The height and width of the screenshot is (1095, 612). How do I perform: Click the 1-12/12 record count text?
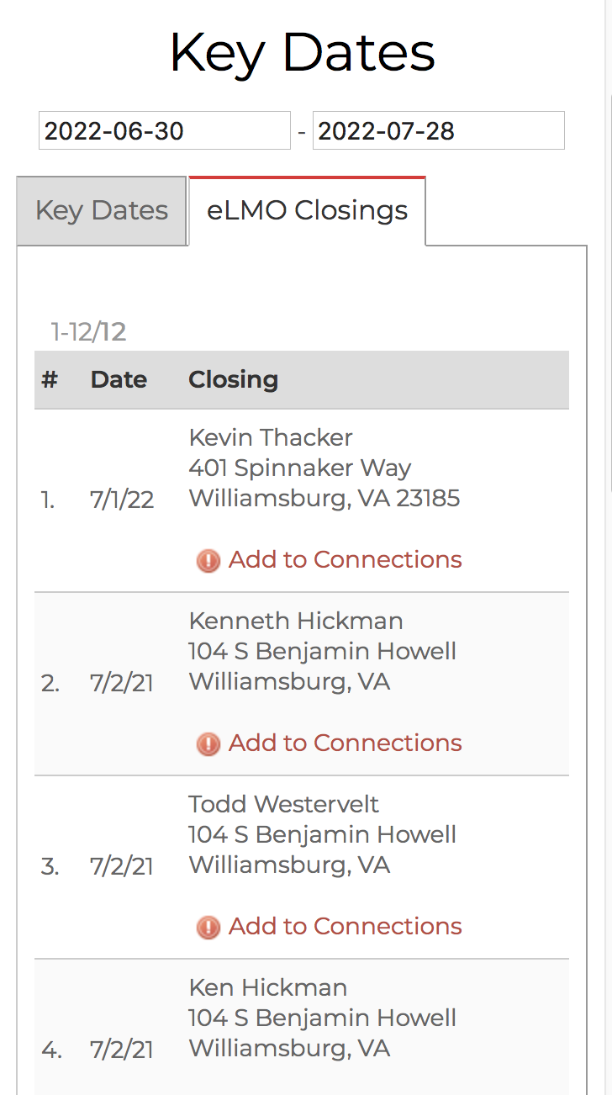pos(88,332)
